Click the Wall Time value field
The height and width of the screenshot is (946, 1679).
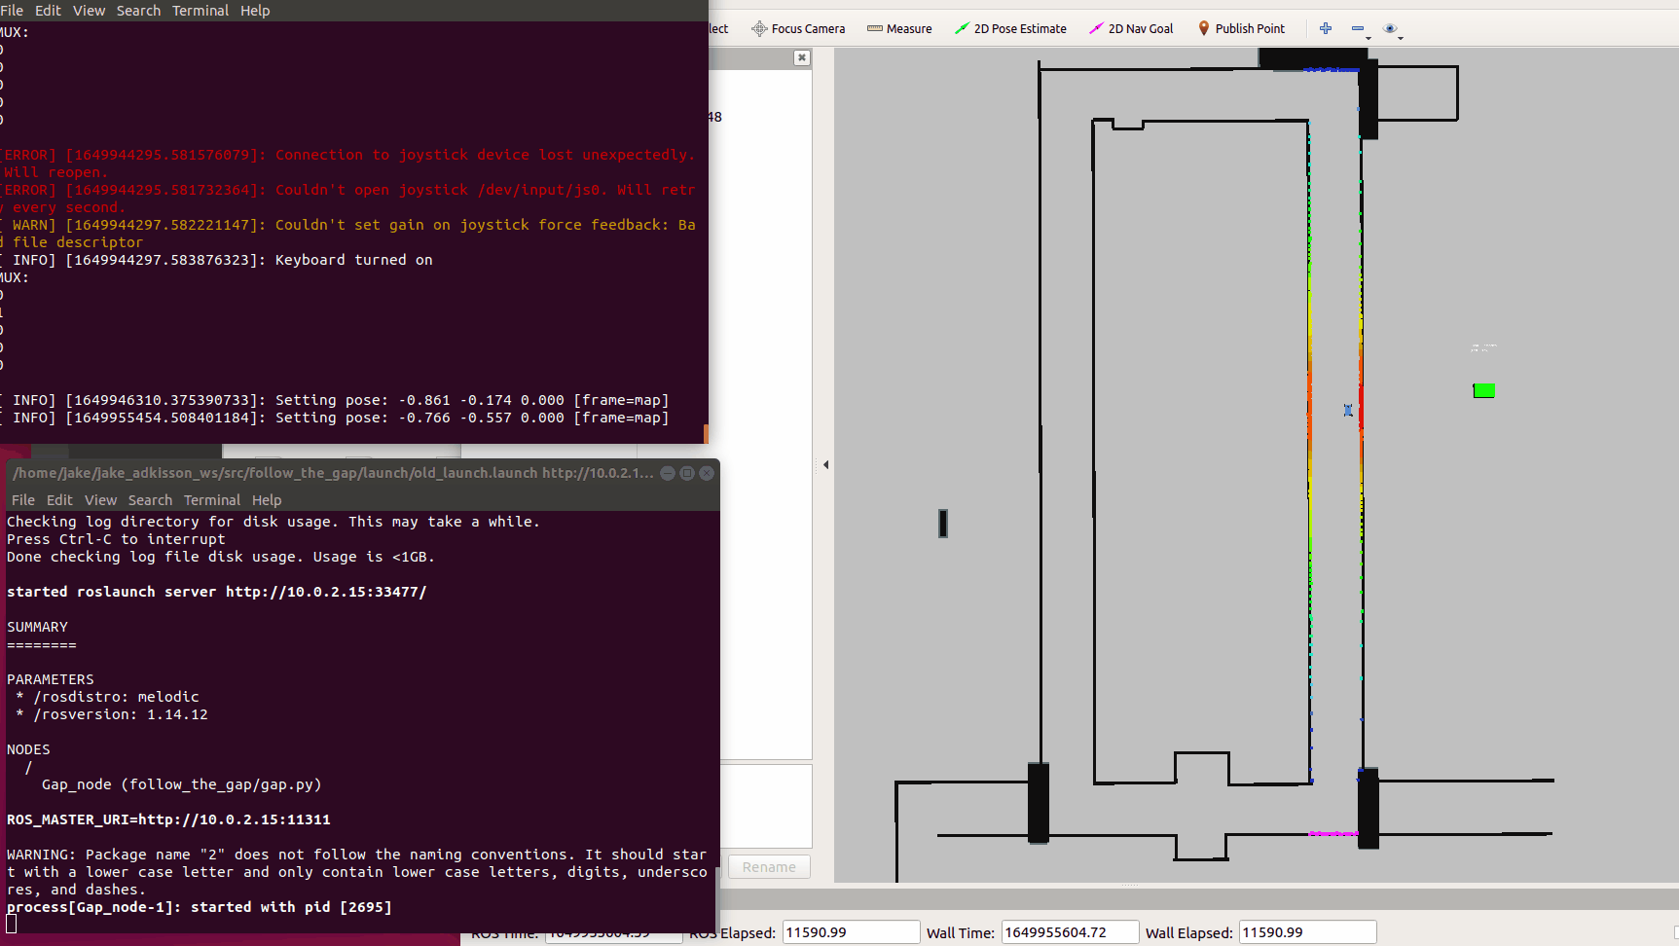pos(1069,932)
